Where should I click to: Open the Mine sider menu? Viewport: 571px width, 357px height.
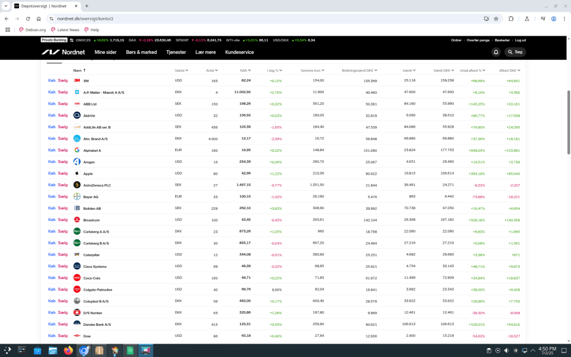tap(105, 52)
